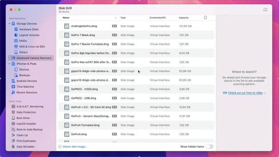Open NAS & Linux via SSH icon
Image resolution: width=279 pixels, height=157 pixels.
(16, 47)
